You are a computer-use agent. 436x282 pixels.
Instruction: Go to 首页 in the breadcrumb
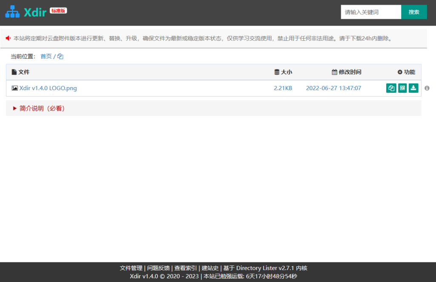pyautogui.click(x=46, y=57)
